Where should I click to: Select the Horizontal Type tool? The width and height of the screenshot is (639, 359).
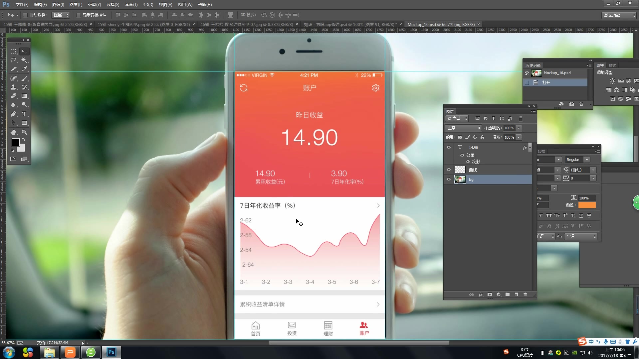(x=24, y=114)
